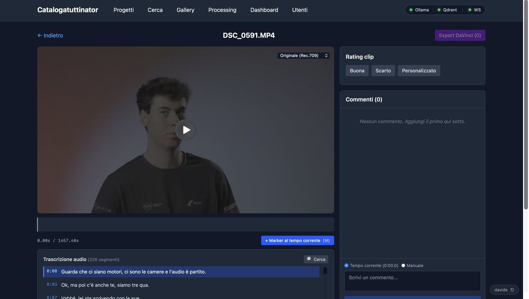529x299 pixels.
Task: Open the Utenti page
Action: coord(300,10)
